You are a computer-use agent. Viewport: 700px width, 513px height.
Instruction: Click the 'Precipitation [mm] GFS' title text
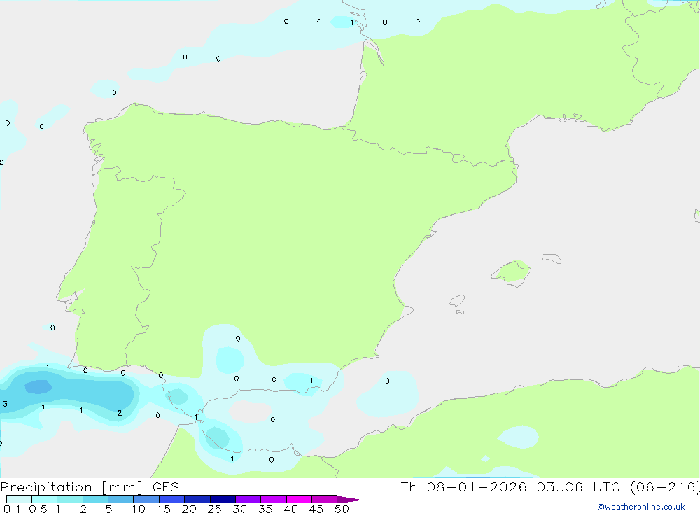coord(90,487)
